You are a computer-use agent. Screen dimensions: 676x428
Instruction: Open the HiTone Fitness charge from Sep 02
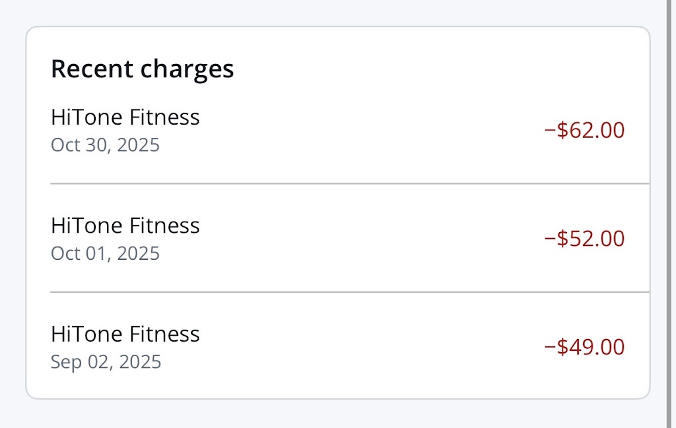tap(125, 334)
